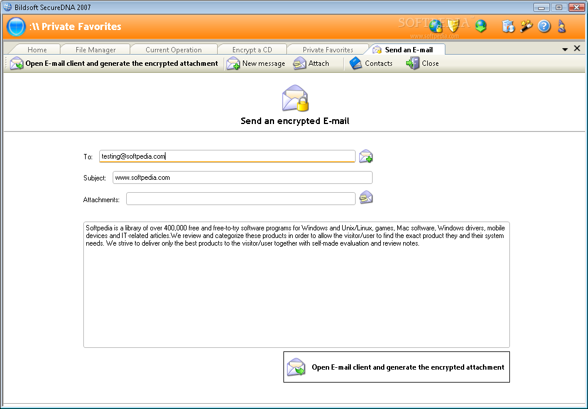588x409 pixels.
Task: Select the Private Favorites tab
Action: 328,49
